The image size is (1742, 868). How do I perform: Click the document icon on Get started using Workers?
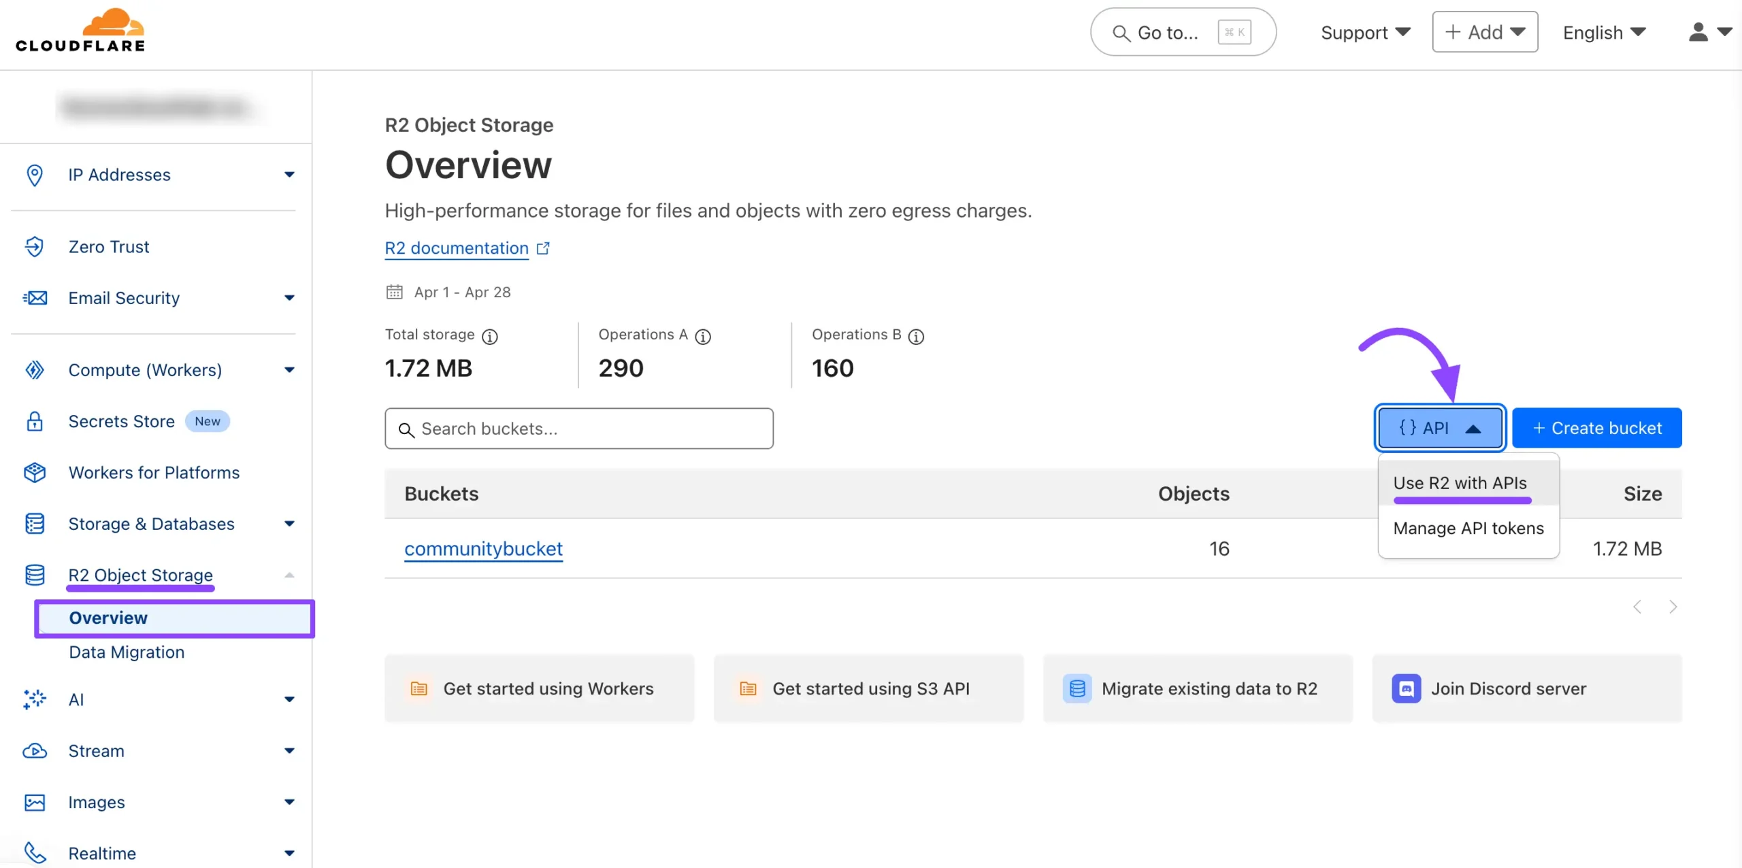pos(419,688)
